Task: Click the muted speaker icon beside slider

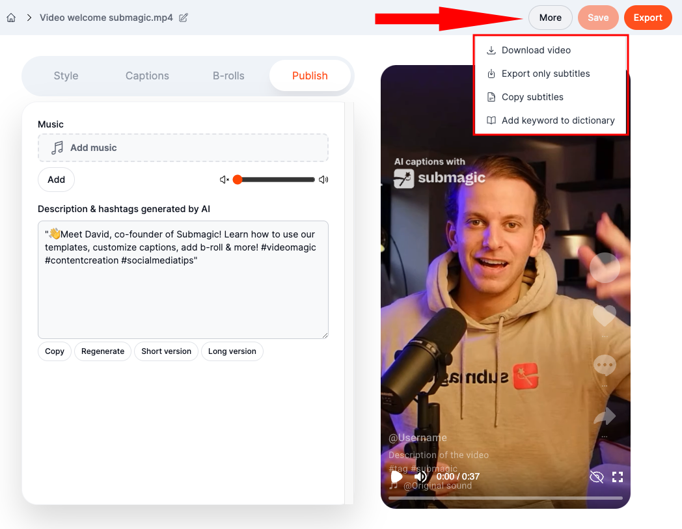Action: click(225, 180)
